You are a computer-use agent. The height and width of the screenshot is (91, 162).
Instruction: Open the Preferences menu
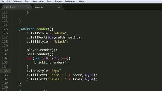(x=71, y=2)
